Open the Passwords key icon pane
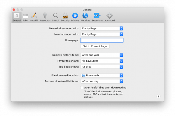The height and width of the screenshot is (116, 175). (x=45, y=17)
